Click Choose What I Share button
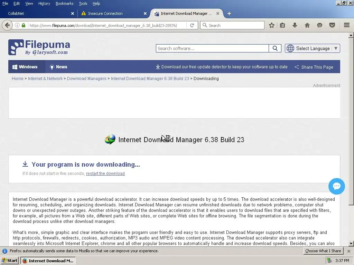354x265 pixels. click(x=323, y=251)
